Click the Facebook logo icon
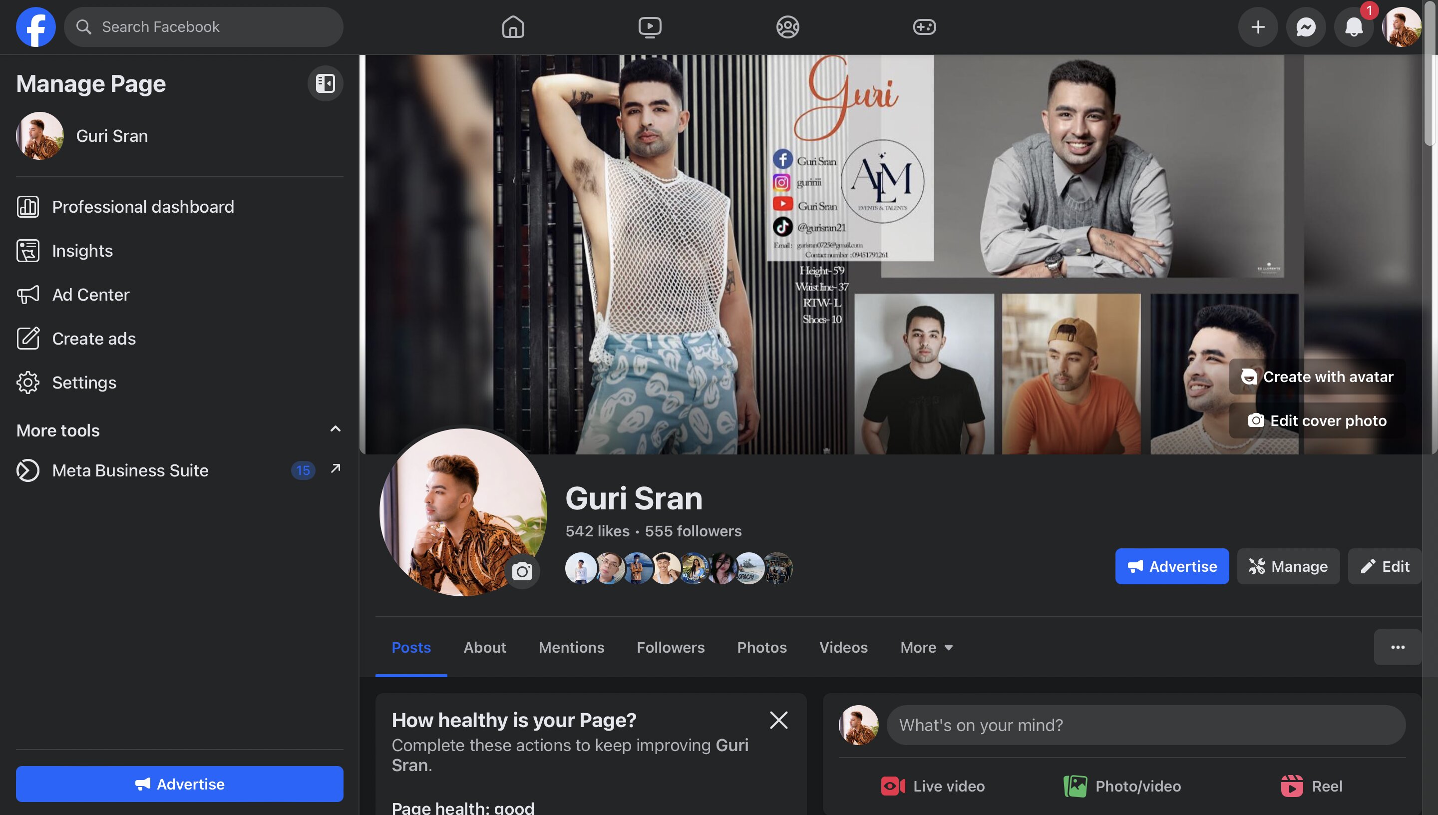 [36, 27]
